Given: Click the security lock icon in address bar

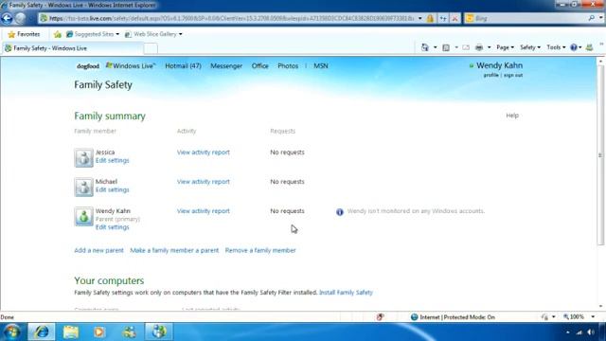Looking at the screenshot, I should (430, 18).
